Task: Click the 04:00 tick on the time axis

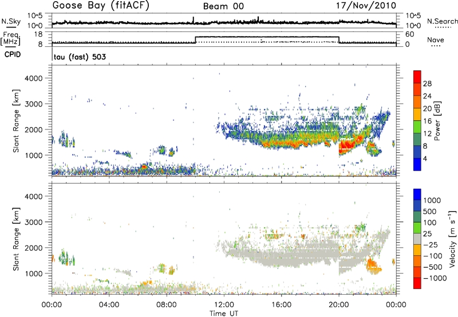Action: pyautogui.click(x=109, y=305)
